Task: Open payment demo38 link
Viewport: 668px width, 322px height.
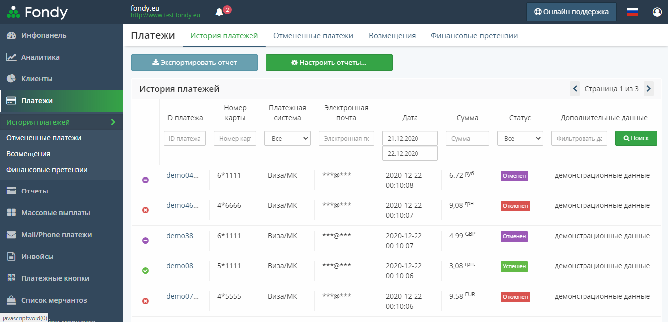Action: (x=182, y=236)
